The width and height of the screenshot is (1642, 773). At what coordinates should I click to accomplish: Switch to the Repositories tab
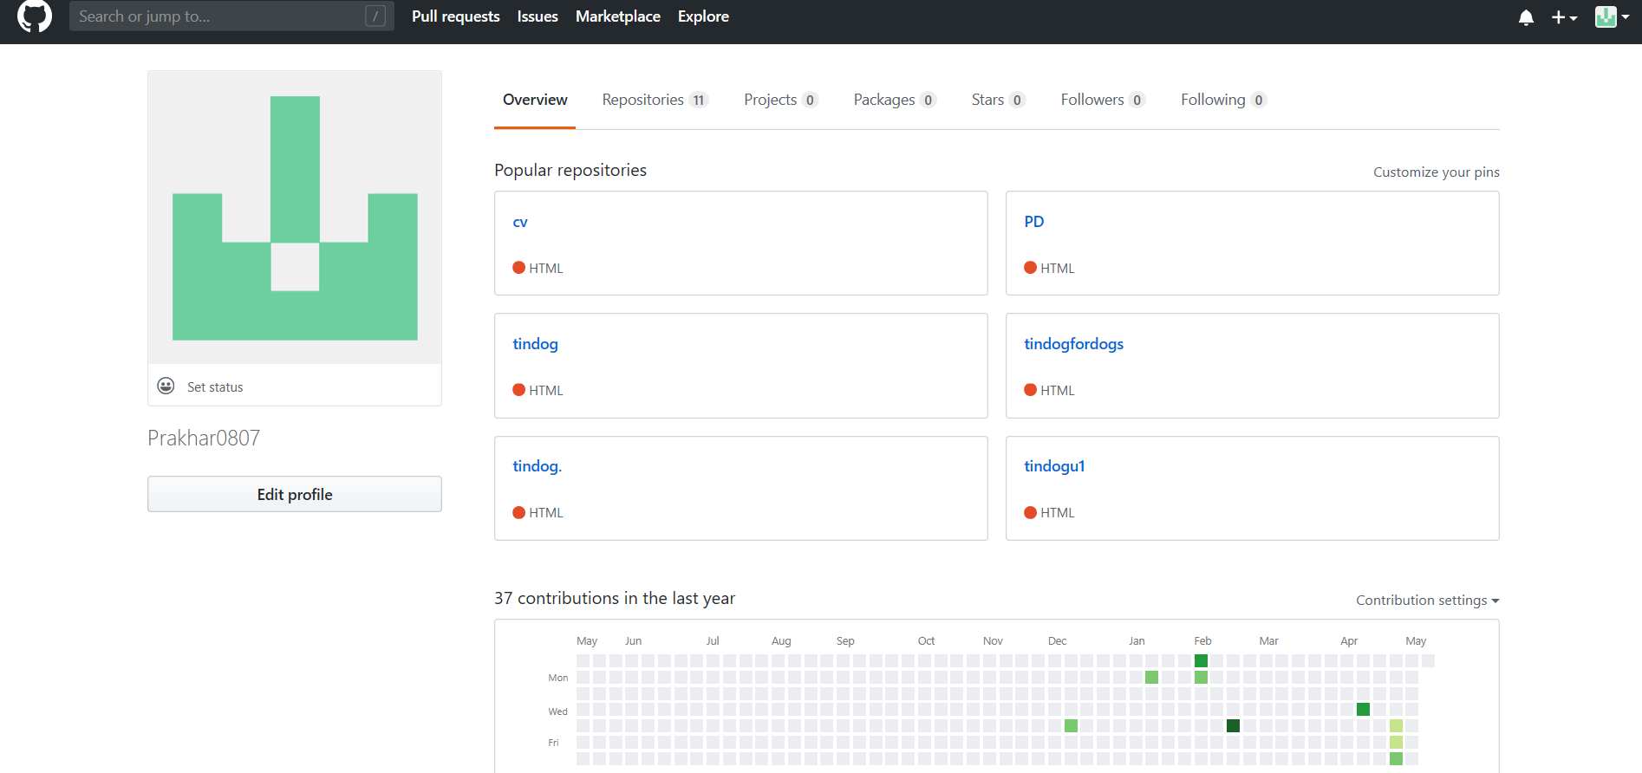(x=655, y=100)
